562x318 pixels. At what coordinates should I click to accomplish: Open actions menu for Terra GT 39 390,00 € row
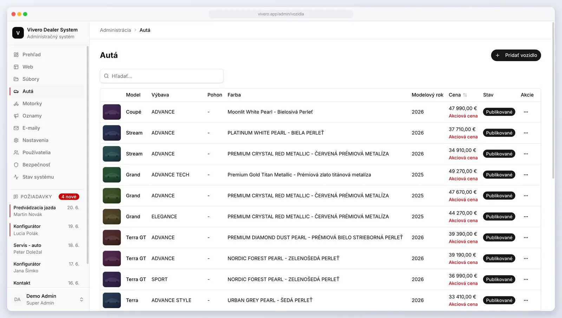(x=526, y=238)
